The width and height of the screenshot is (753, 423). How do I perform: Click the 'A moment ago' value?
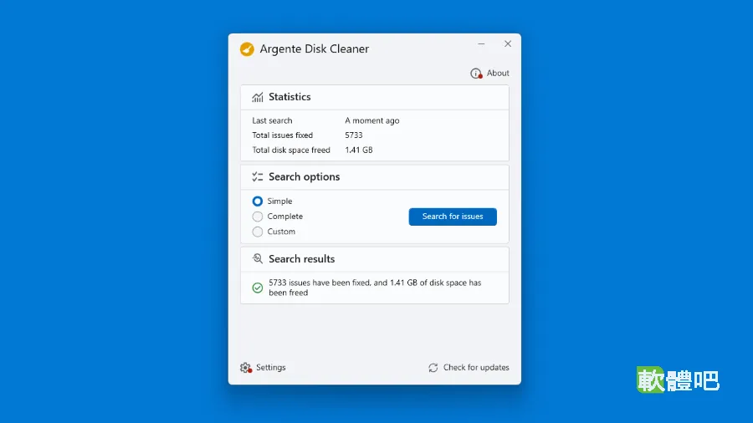tap(371, 120)
